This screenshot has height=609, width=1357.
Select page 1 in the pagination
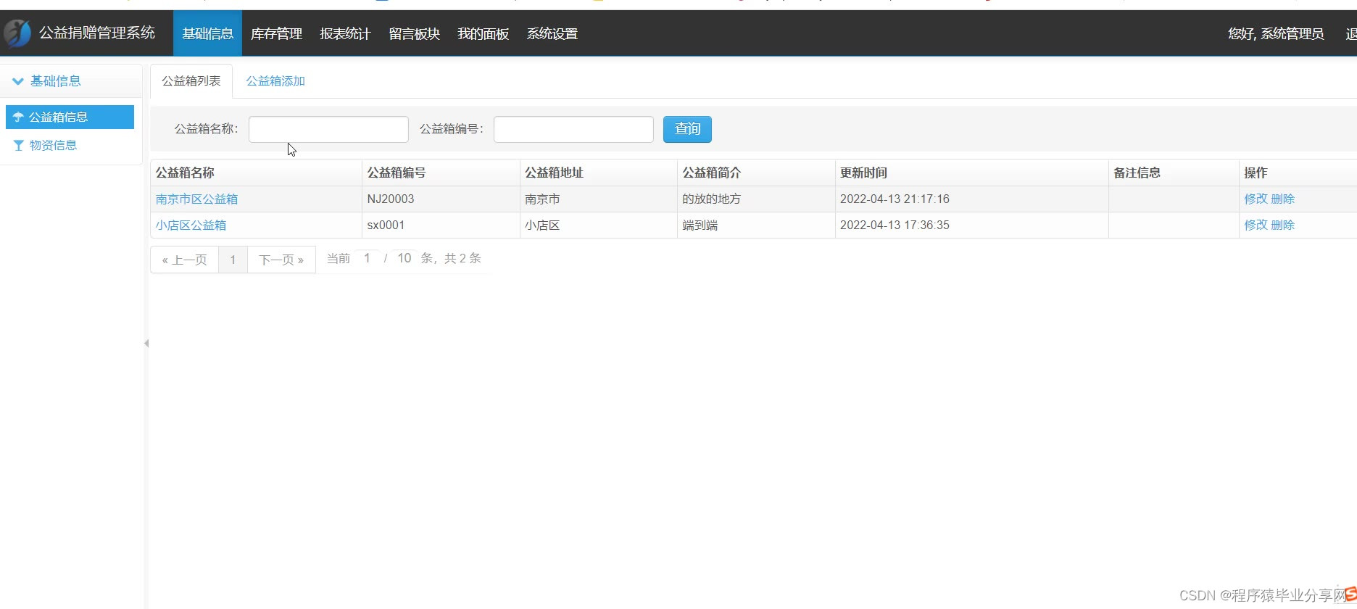[233, 260]
